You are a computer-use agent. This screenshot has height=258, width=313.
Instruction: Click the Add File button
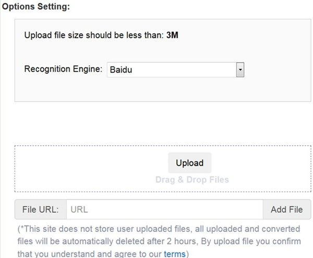[x=286, y=210]
